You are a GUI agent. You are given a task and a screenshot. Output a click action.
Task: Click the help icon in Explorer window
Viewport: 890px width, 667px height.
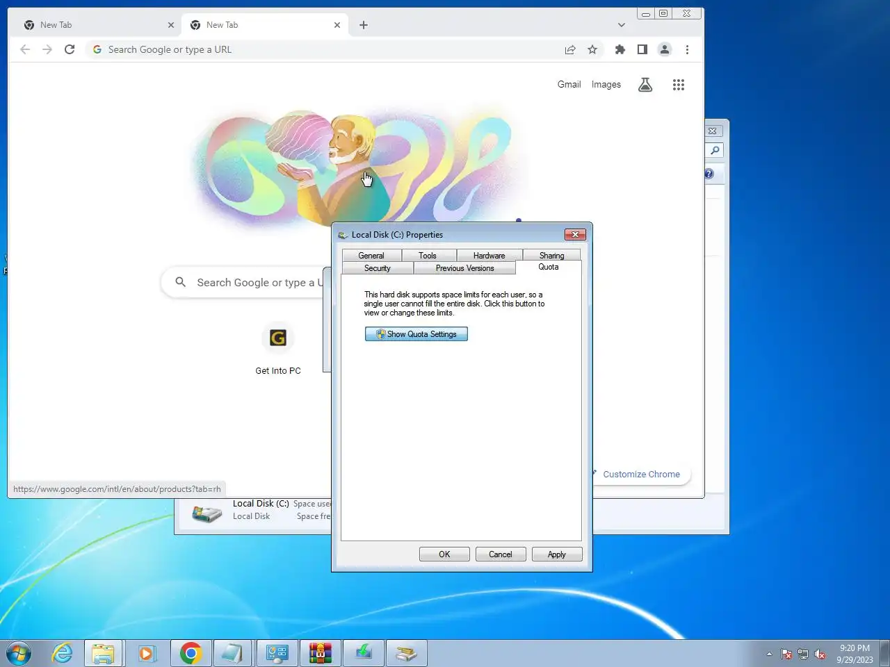click(x=709, y=174)
